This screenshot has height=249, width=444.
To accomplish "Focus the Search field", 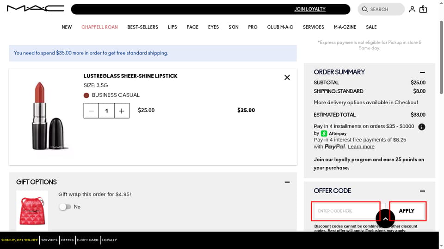I will click(381, 9).
